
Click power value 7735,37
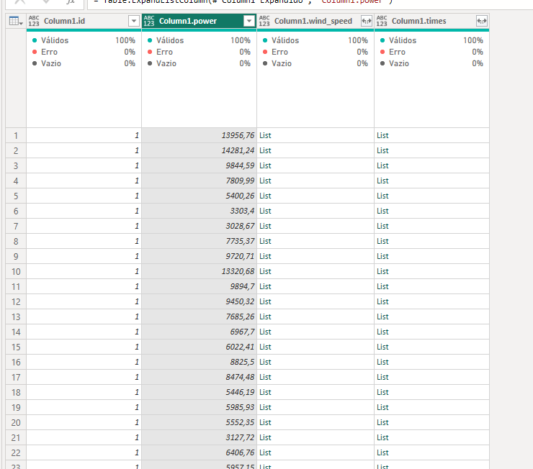point(240,241)
